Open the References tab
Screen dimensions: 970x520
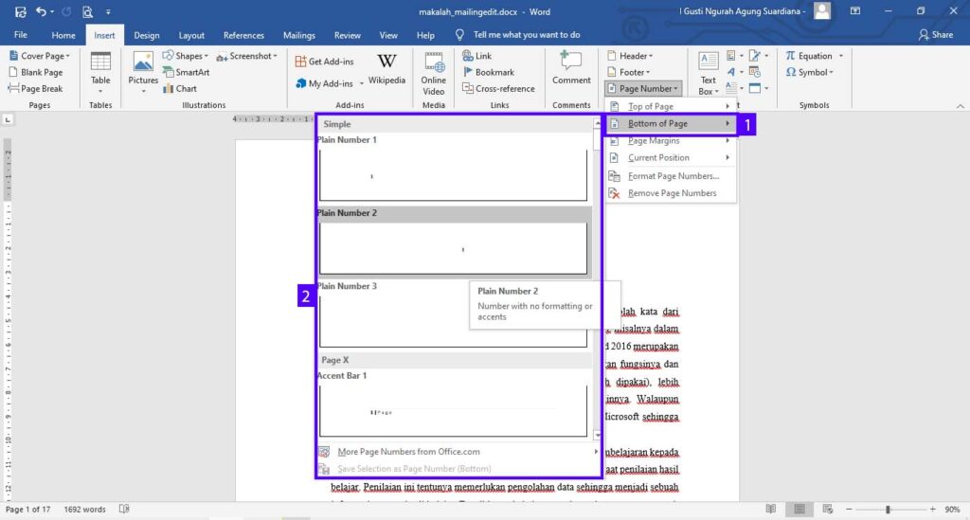click(243, 35)
